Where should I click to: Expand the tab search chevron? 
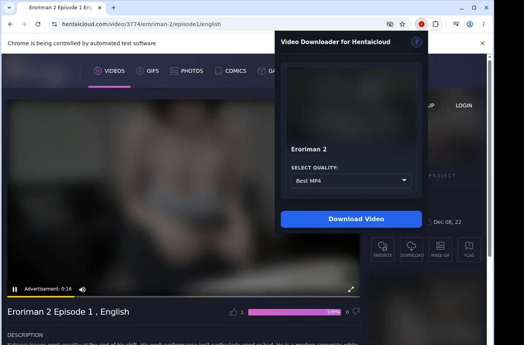9,8
